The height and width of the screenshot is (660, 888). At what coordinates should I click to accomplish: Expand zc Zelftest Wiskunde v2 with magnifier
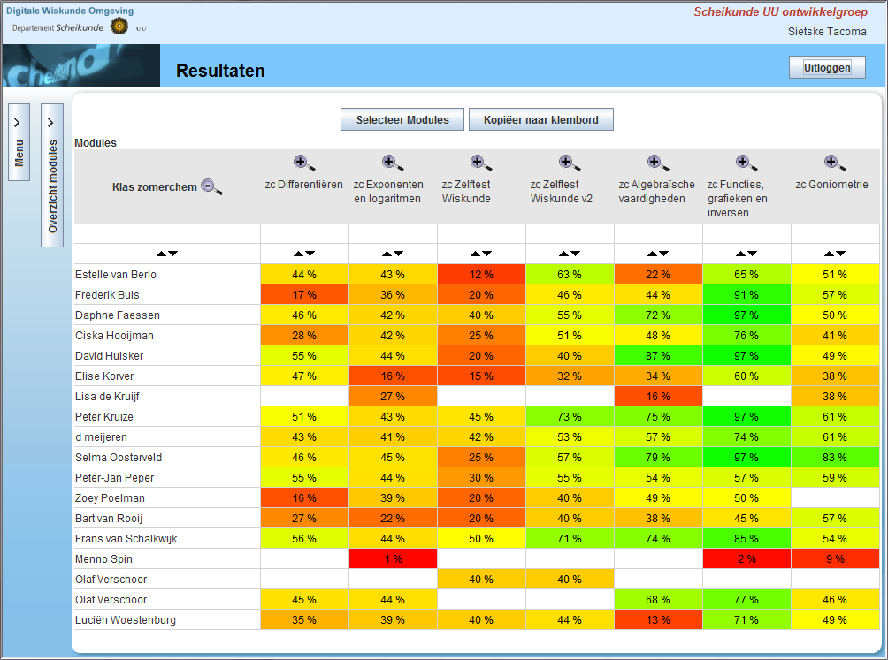pyautogui.click(x=570, y=163)
